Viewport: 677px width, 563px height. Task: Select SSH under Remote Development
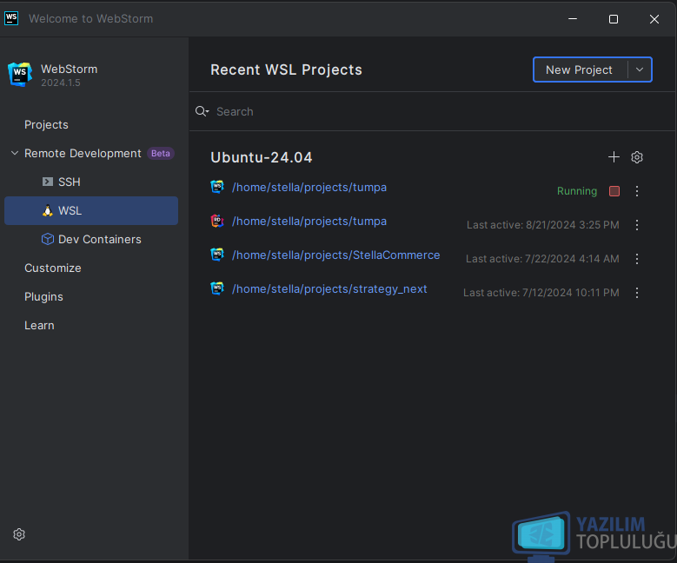[x=69, y=182]
